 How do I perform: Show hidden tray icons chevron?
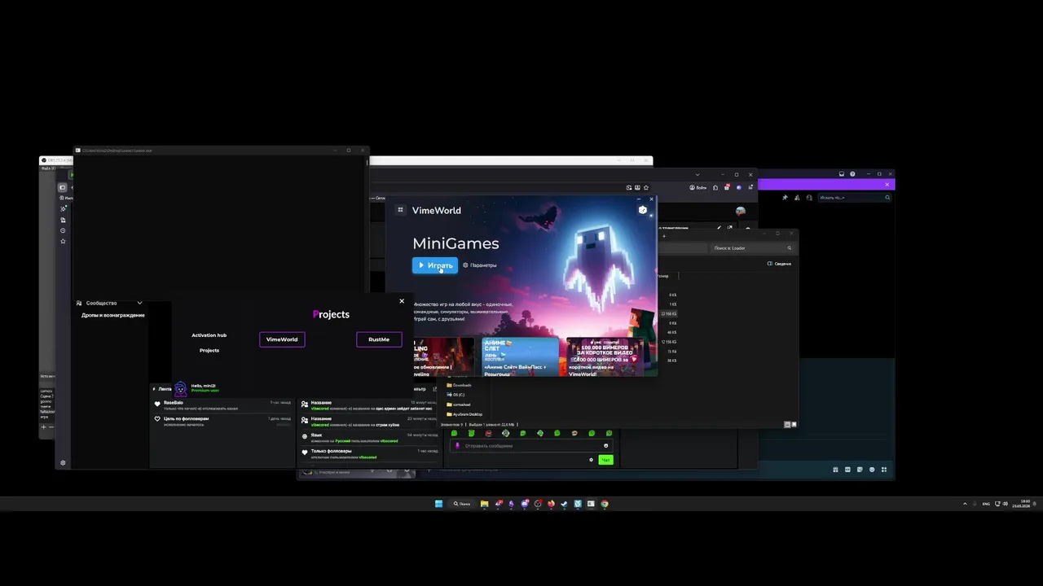[x=966, y=504]
